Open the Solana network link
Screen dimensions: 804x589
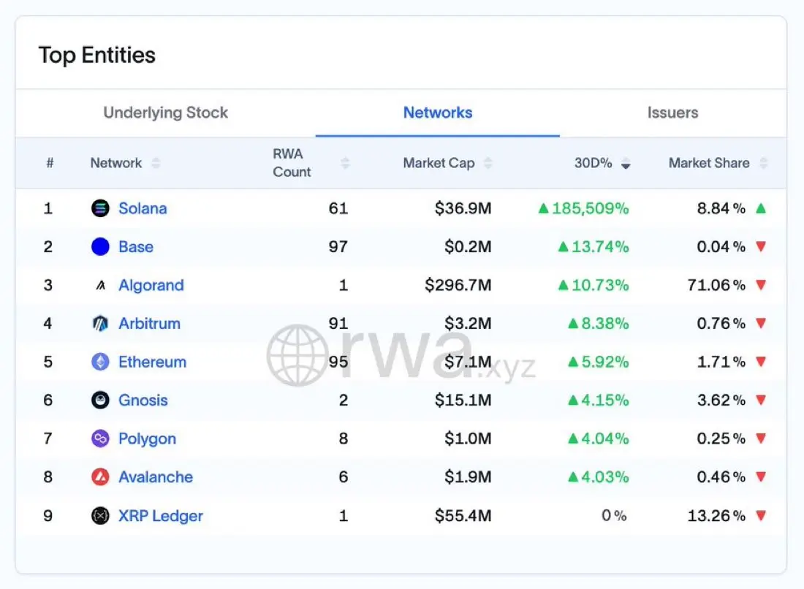point(143,208)
